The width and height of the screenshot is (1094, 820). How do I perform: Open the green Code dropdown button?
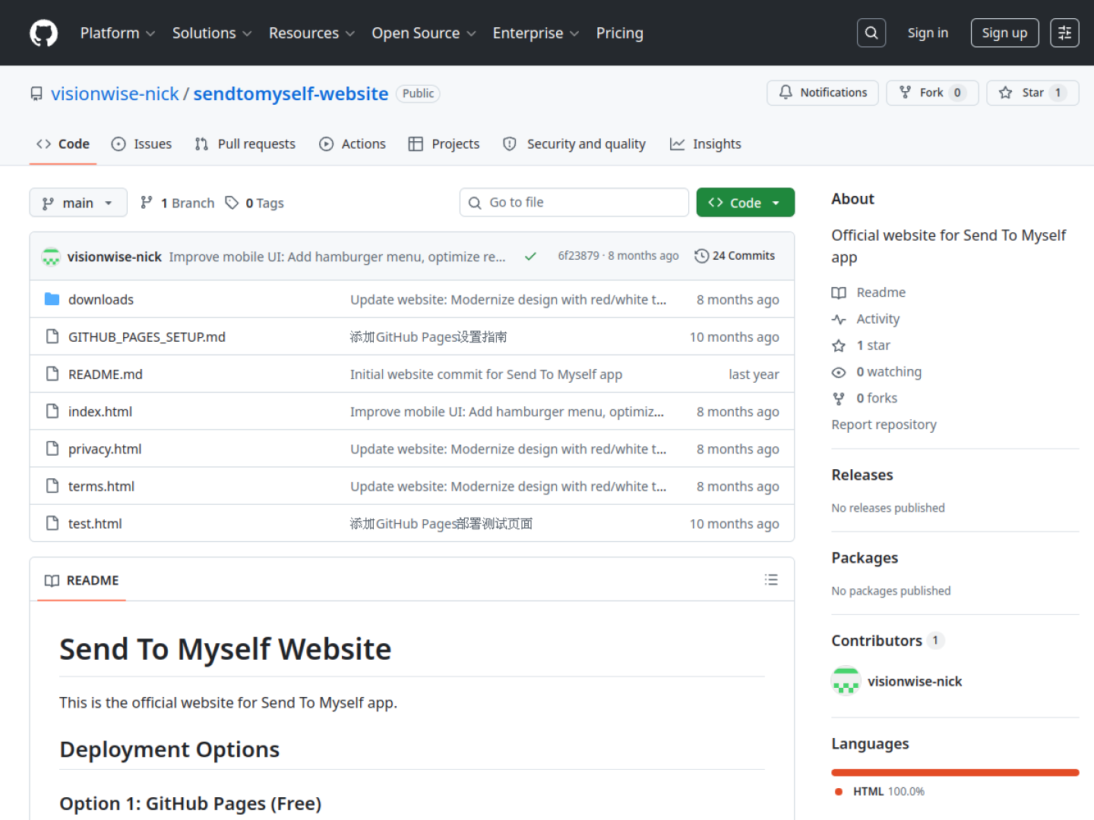coord(745,203)
